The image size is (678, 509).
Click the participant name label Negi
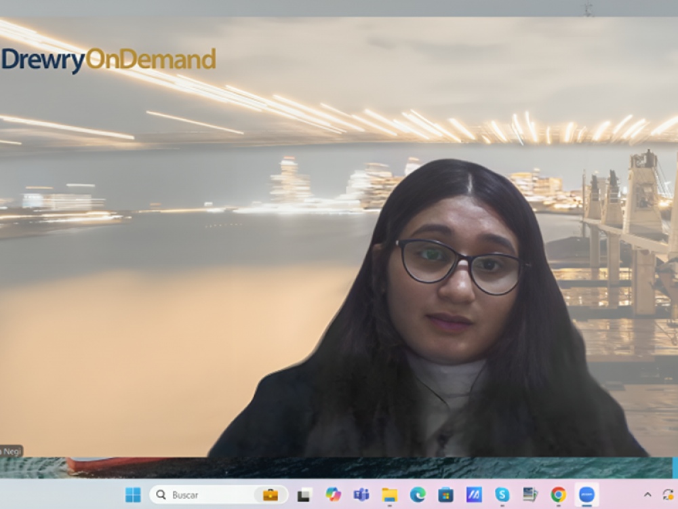pos(12,451)
